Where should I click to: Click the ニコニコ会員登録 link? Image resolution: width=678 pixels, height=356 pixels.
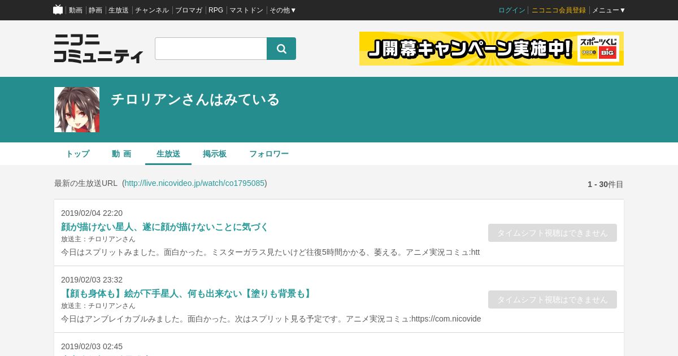(559, 10)
